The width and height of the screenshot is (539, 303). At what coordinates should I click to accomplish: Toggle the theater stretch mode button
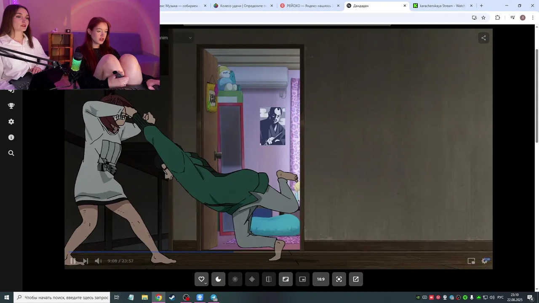[286, 279]
